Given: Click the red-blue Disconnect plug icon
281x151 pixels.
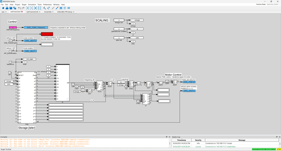Looking at the screenshot, I should click(57, 8).
